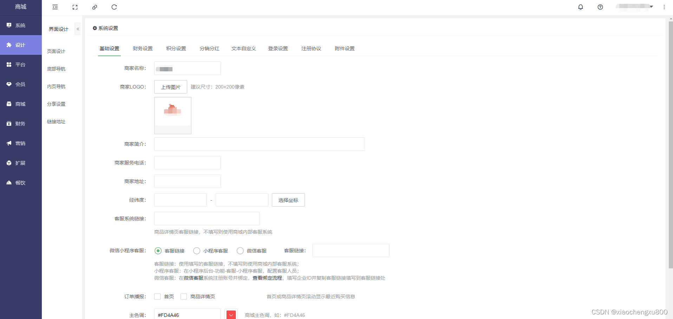Image resolution: width=673 pixels, height=319 pixels.
Task: Open the 营销 megaphone sidebar icon
Action: [9, 143]
